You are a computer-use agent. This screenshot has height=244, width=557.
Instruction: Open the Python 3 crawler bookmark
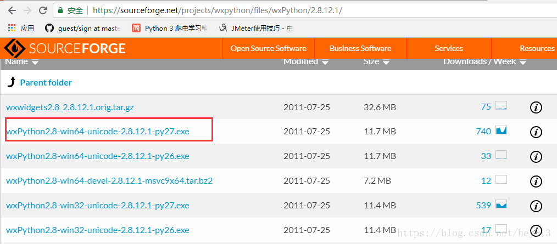point(170,29)
